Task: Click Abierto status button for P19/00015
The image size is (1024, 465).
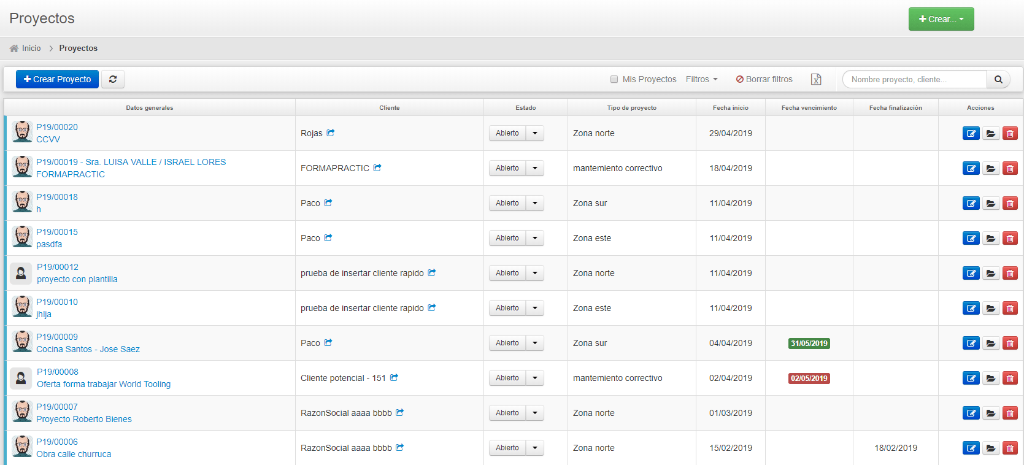Action: click(507, 238)
